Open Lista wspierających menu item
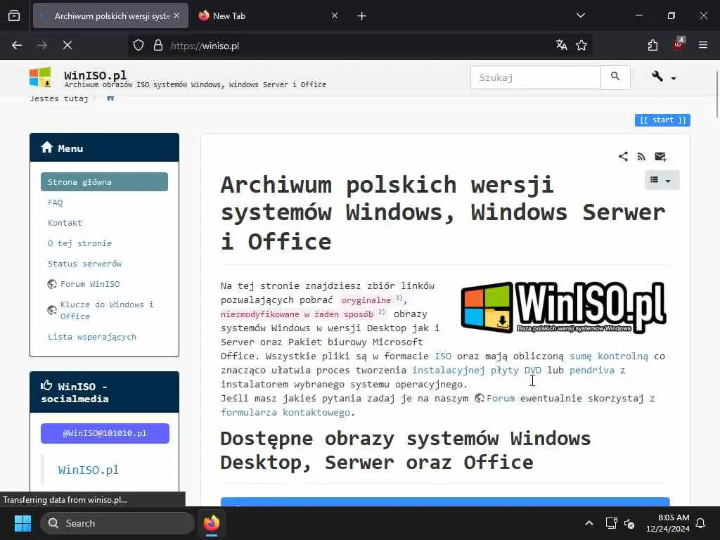Screen dimensions: 720x540 pyautogui.click(x=92, y=337)
